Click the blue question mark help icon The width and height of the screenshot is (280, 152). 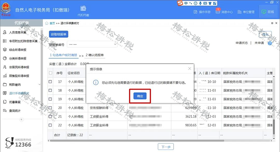click(270, 43)
